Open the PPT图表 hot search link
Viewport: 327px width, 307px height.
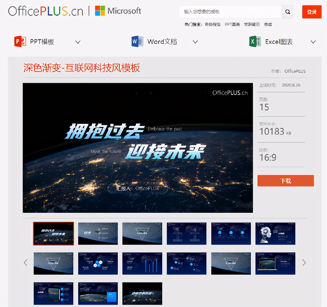(232, 24)
